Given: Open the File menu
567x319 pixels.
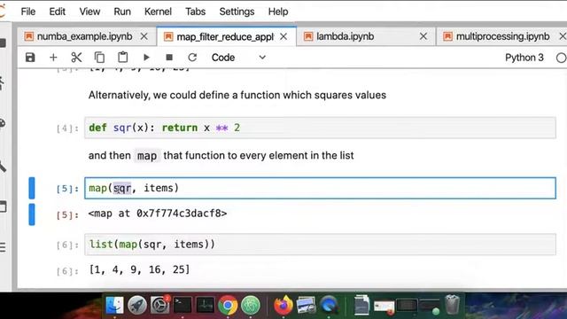Looking at the screenshot, I should pos(28,12).
